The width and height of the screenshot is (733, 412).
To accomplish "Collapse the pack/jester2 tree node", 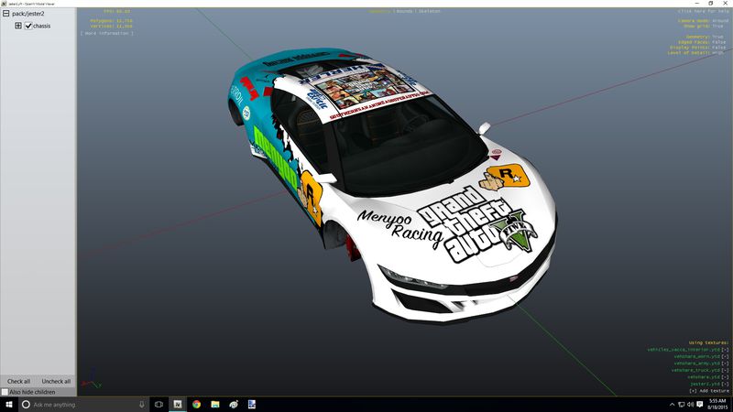I will coord(6,14).
